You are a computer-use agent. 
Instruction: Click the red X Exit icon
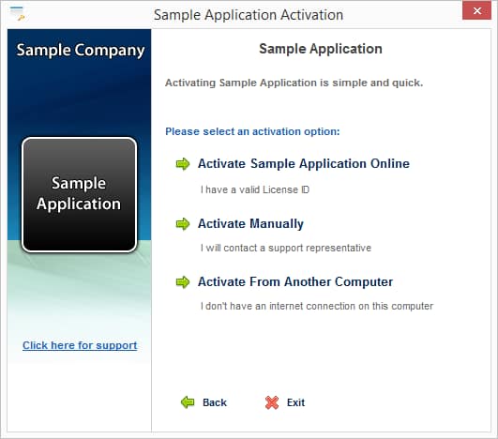[x=272, y=402]
